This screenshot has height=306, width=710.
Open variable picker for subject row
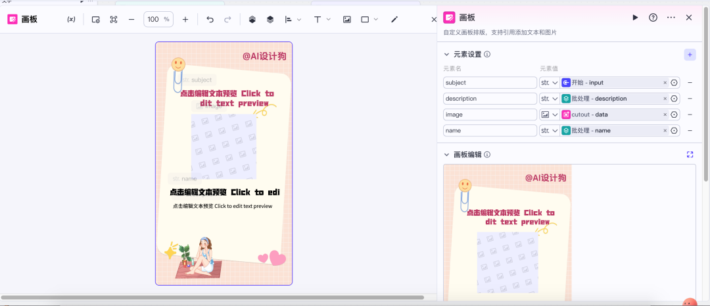[x=674, y=83]
